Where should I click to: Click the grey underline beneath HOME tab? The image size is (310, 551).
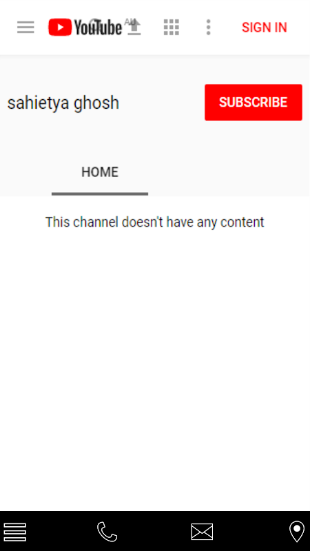coord(100,194)
